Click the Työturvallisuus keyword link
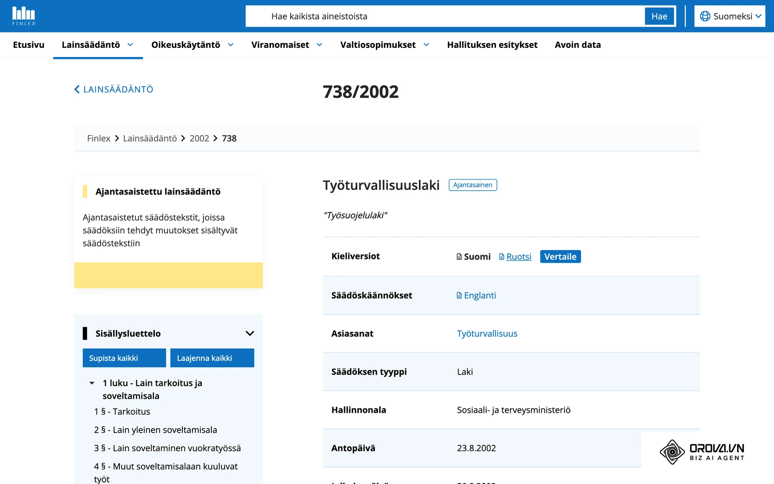 pyautogui.click(x=487, y=333)
